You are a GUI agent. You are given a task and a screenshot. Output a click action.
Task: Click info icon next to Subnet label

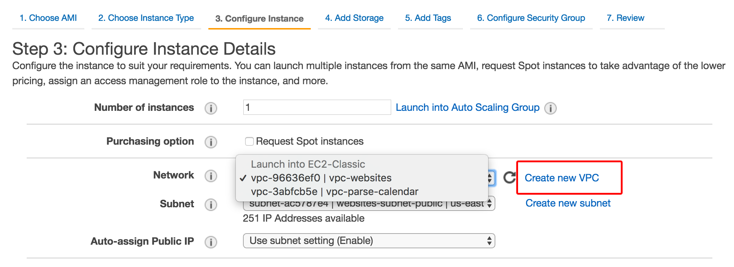point(211,204)
